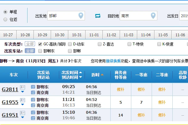Click 候补 for G1951 二等座
This screenshot has height=125, width=188.
(x=162, y=115)
